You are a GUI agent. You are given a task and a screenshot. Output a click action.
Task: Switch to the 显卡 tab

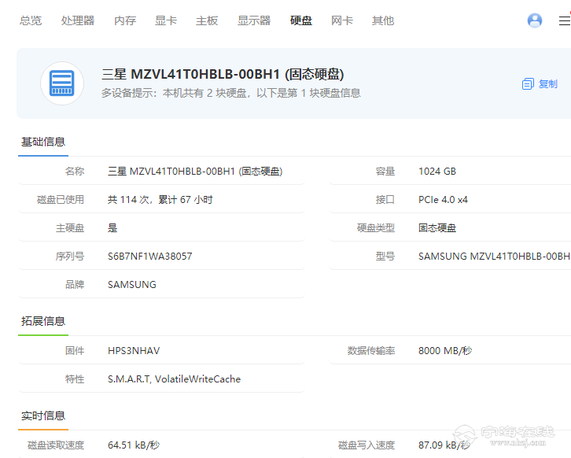tap(166, 20)
